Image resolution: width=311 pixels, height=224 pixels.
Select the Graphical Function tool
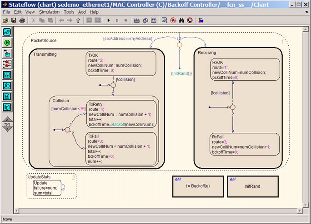click(x=7, y=85)
